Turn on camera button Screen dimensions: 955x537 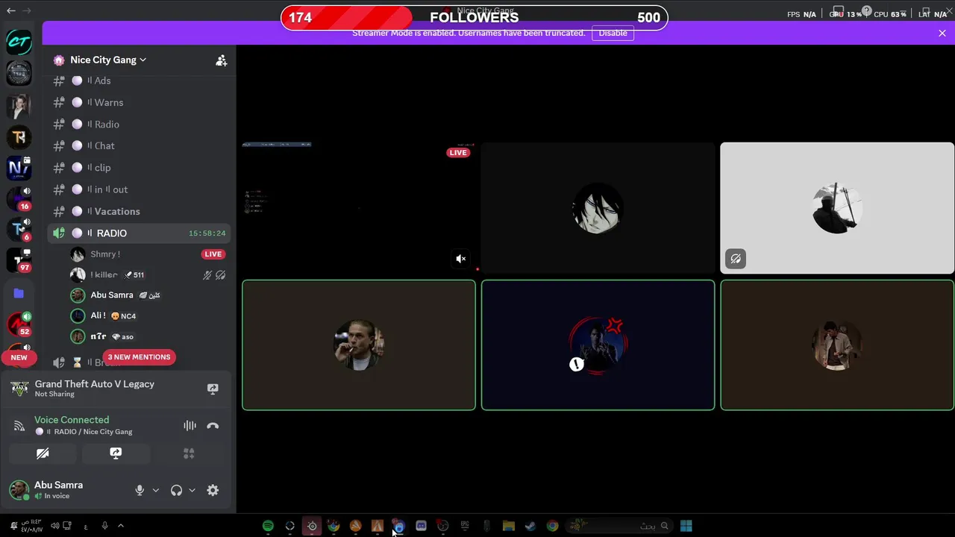coord(43,453)
